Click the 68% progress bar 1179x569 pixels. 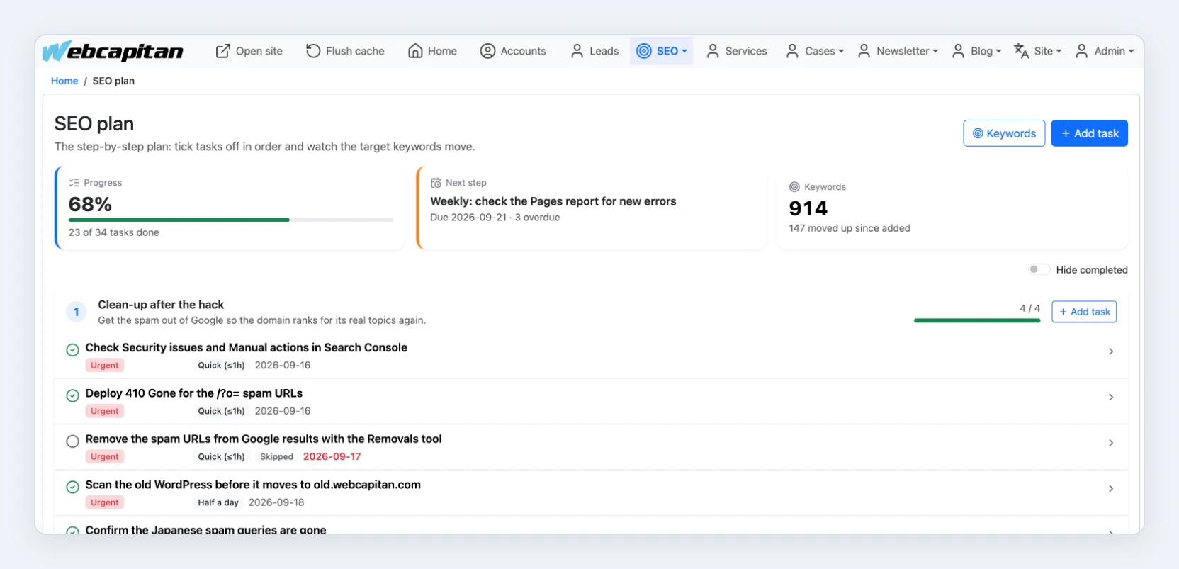pyautogui.click(x=231, y=220)
